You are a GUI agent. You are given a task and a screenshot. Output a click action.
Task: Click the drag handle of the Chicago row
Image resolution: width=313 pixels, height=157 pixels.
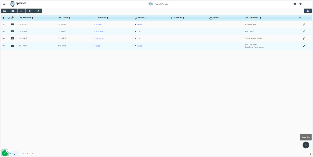(3, 31)
